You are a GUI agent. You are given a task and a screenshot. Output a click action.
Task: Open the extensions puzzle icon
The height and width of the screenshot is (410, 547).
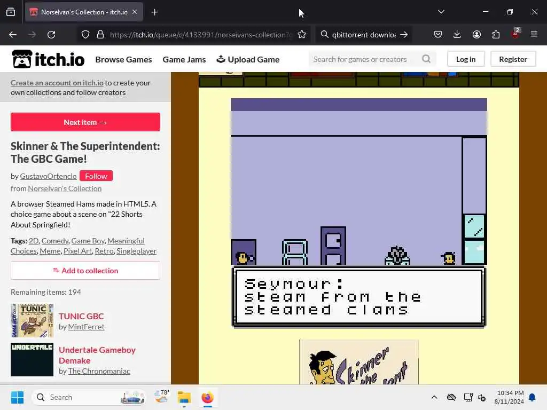click(496, 35)
